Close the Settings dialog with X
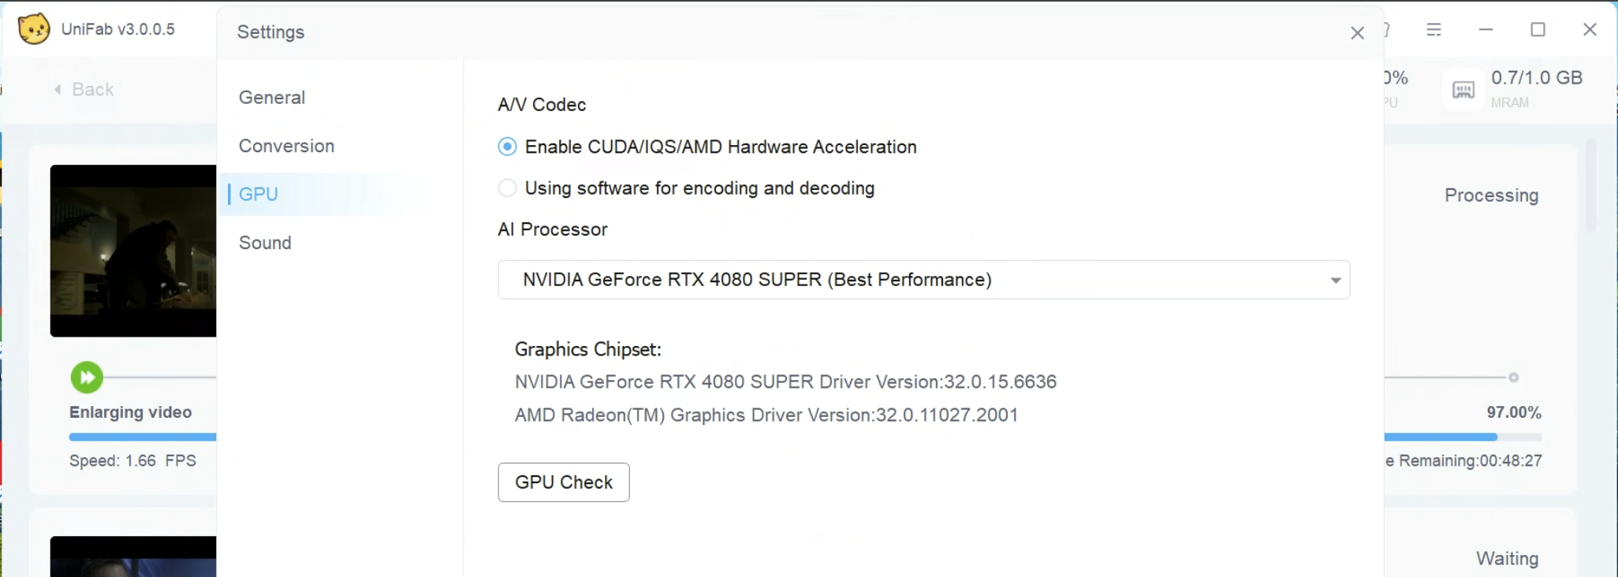1618x577 pixels. (1357, 33)
